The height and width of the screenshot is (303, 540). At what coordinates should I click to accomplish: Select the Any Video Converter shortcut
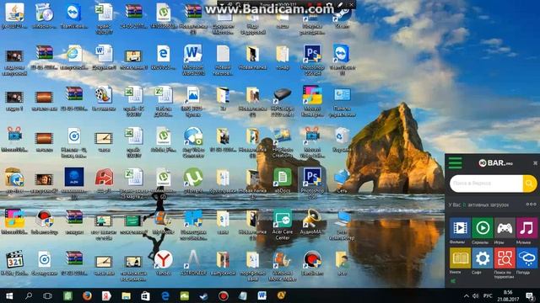click(x=193, y=142)
